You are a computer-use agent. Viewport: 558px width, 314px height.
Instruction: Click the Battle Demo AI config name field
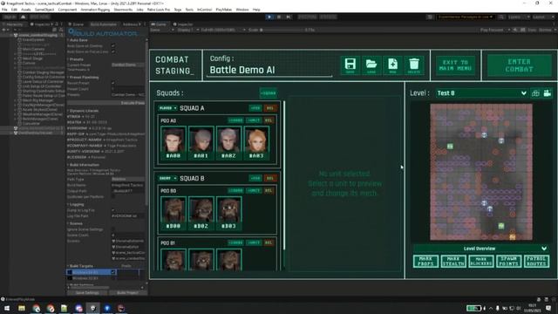[x=269, y=70]
